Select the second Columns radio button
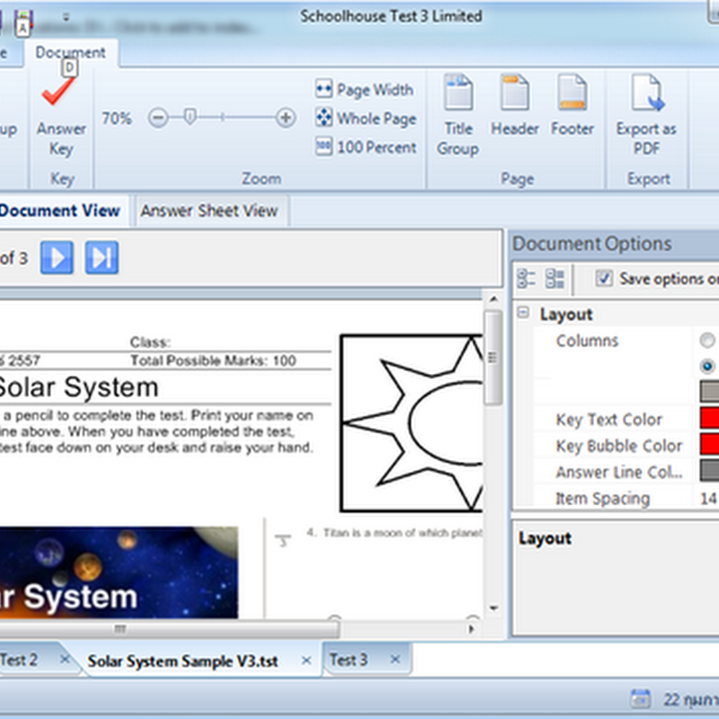 pyautogui.click(x=707, y=366)
